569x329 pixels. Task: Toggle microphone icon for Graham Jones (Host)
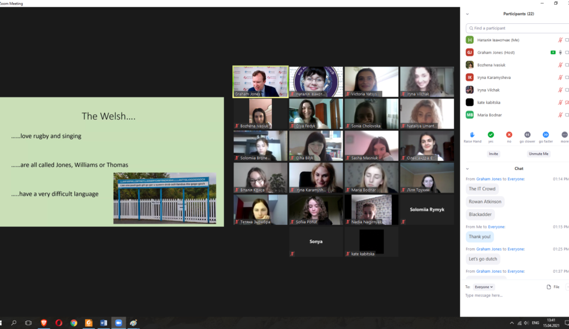click(560, 53)
